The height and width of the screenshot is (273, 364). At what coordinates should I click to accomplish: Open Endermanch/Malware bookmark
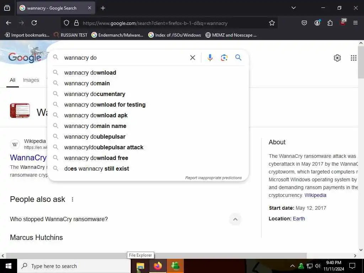point(117,35)
